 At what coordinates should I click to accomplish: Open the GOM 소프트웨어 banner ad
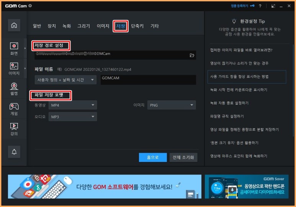(105, 186)
